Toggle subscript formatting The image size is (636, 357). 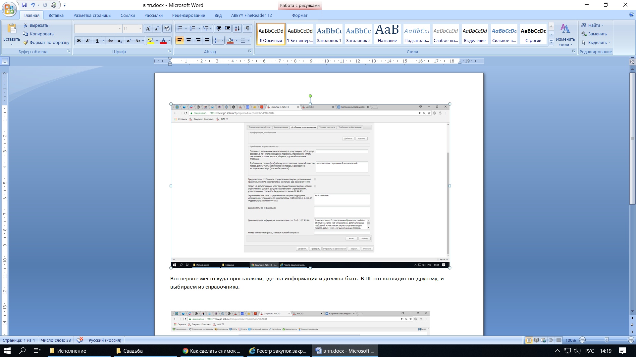click(120, 41)
